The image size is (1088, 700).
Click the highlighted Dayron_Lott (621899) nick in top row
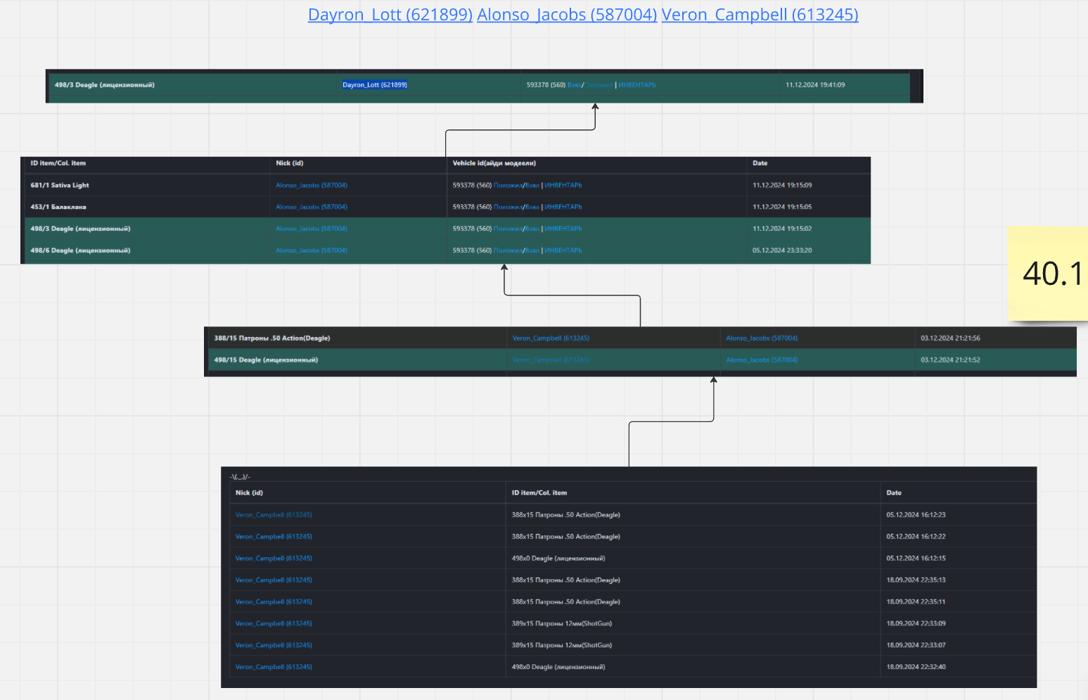(x=375, y=85)
